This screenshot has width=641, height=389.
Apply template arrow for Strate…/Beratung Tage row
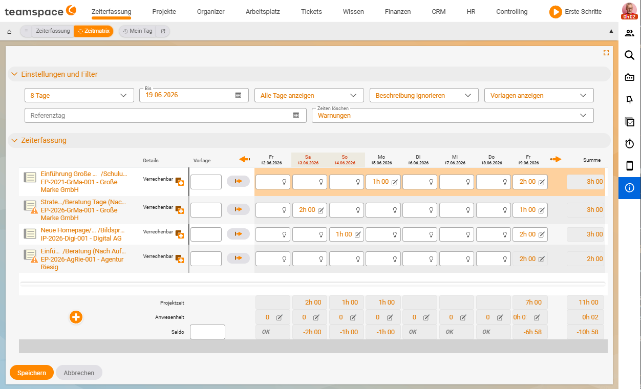pos(238,209)
